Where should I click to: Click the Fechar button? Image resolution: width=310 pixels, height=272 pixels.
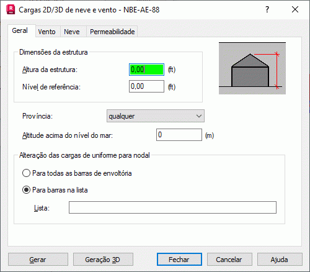[x=179, y=260]
